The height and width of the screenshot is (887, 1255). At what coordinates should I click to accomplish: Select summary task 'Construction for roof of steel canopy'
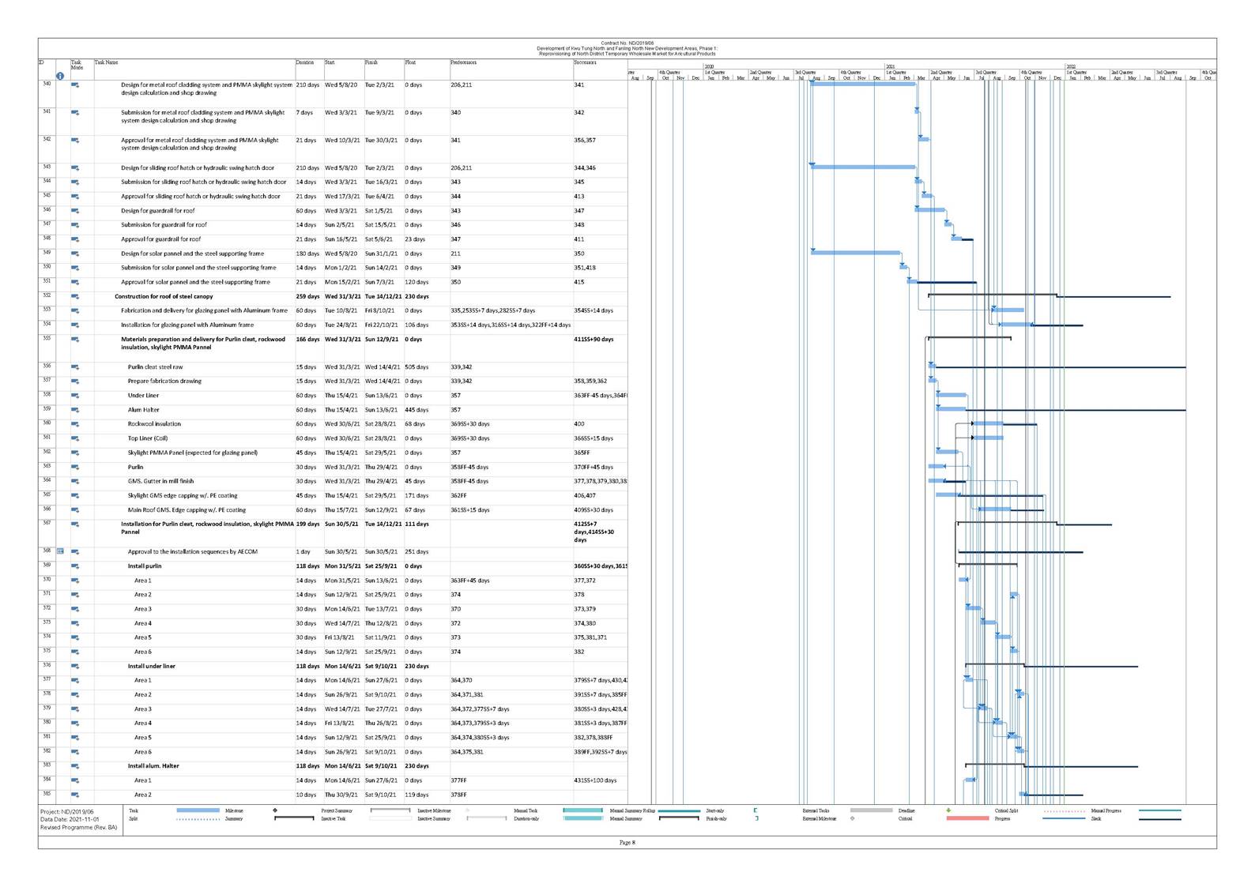164,296
